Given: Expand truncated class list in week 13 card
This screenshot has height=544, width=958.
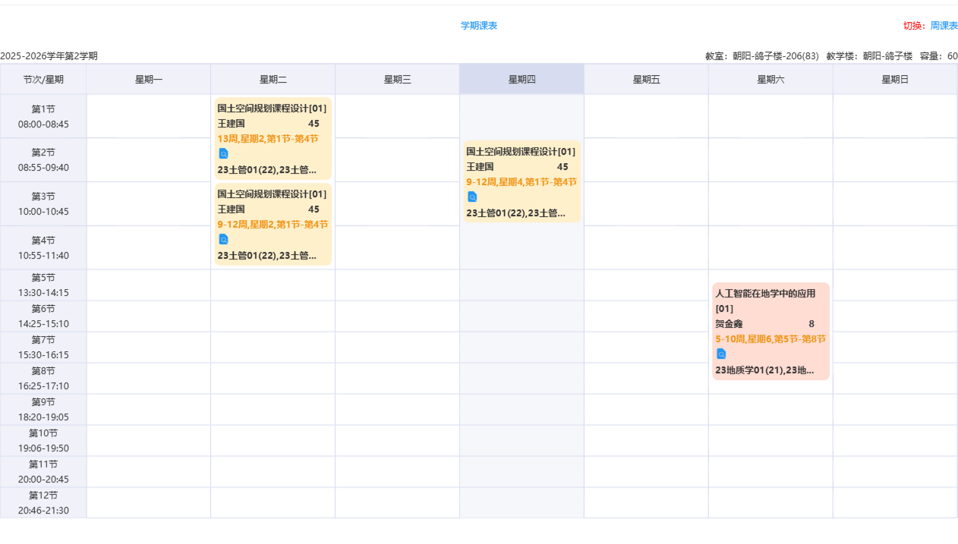Looking at the screenshot, I should 266,170.
